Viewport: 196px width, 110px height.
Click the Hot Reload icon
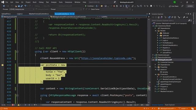(x=97, y=6)
